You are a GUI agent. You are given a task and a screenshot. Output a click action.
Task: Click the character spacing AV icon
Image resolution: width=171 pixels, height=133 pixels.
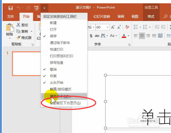(103, 36)
